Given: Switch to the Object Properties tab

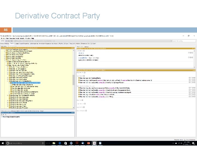Looking at the screenshot, I should [24, 44].
